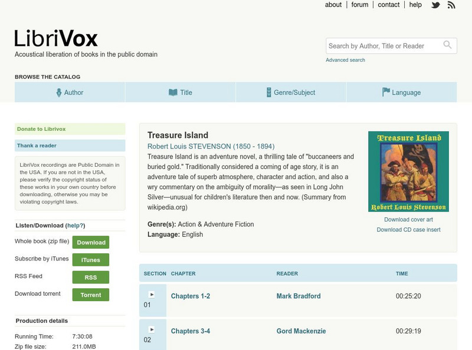Download the whole book zip file

91,242
